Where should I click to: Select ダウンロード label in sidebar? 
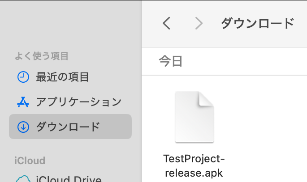(x=68, y=127)
